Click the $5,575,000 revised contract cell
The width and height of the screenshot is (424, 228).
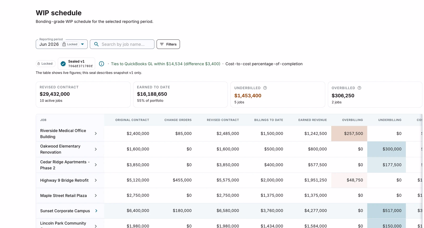[228, 180]
